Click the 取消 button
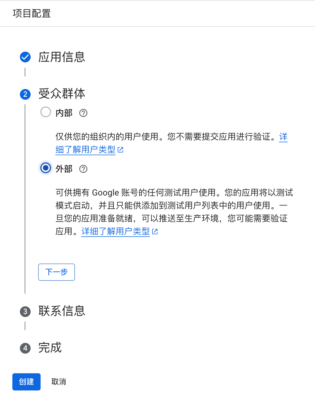Image resolution: width=315 pixels, height=398 pixels. click(x=59, y=382)
